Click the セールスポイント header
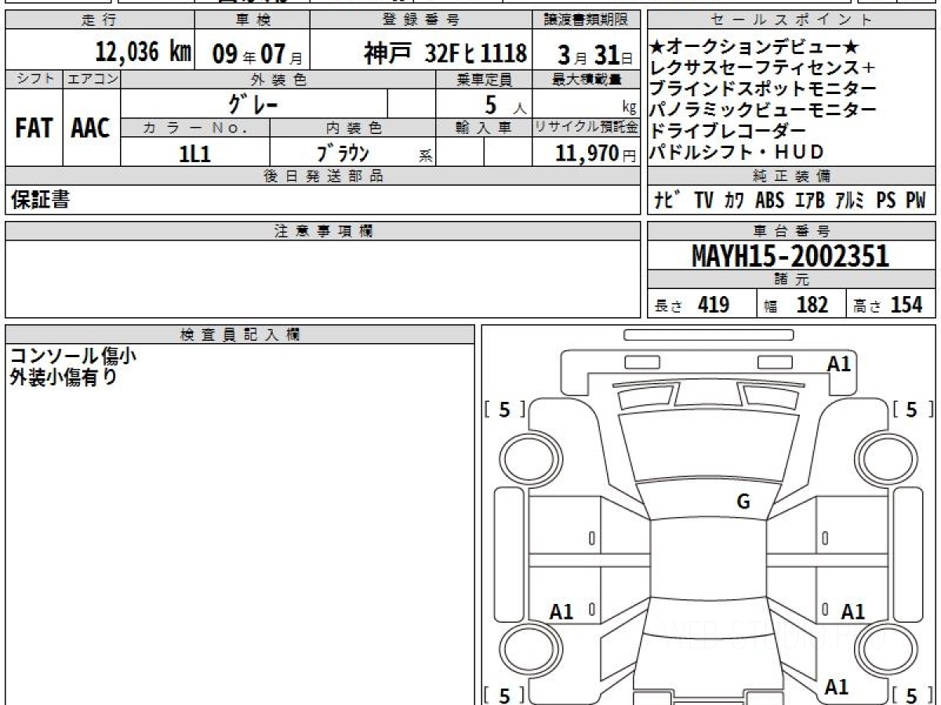The height and width of the screenshot is (705, 941). tap(792, 20)
